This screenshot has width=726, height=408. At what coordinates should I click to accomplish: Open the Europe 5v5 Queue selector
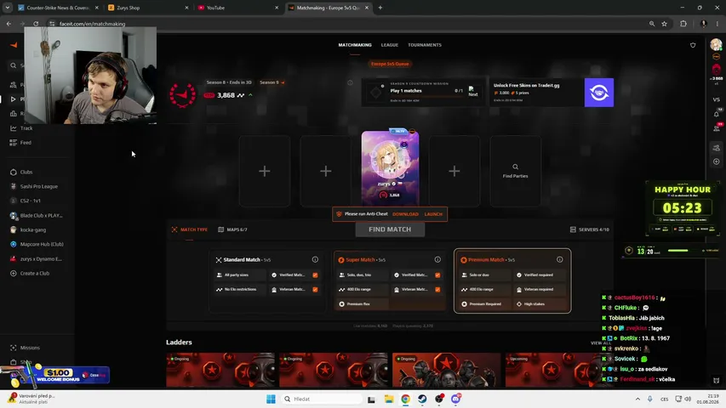(x=390, y=64)
